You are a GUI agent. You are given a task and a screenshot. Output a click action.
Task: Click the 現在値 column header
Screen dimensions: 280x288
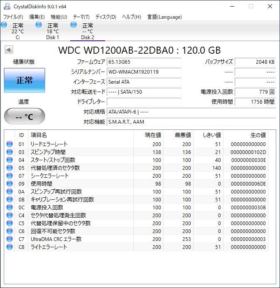(x=149, y=135)
